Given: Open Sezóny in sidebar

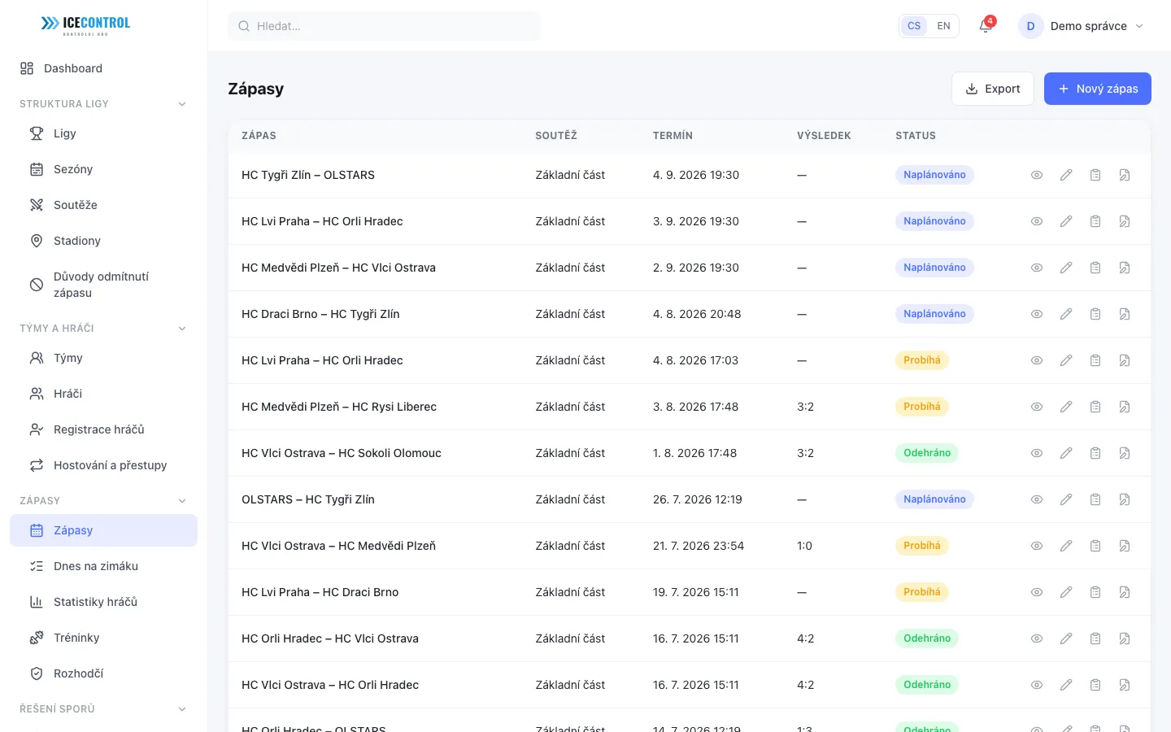Looking at the screenshot, I should (x=103, y=169).
